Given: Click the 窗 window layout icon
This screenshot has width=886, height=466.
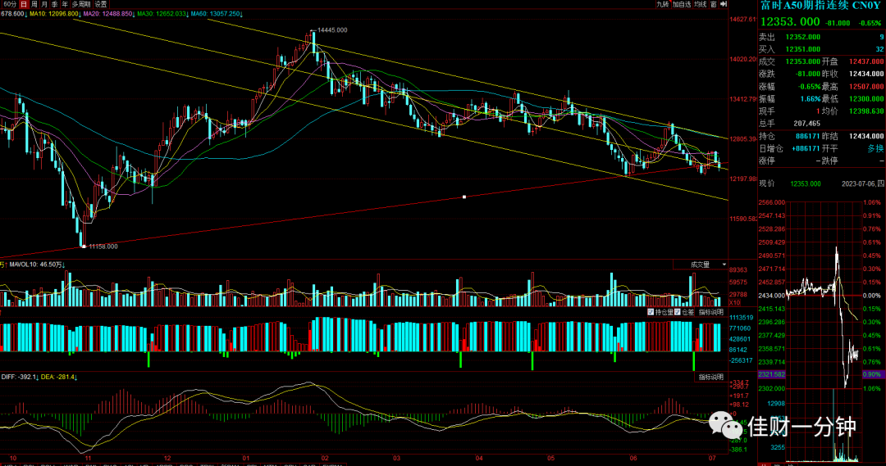Looking at the screenshot, I should pos(714,4).
